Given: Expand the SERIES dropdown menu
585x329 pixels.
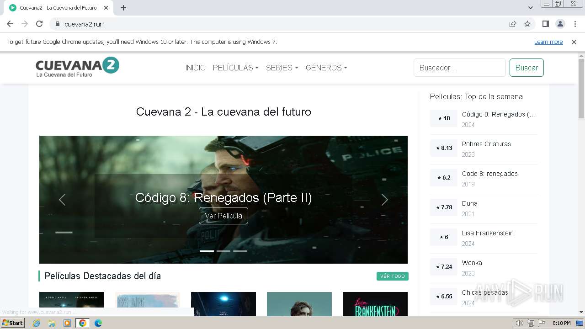Looking at the screenshot, I should pos(282,68).
